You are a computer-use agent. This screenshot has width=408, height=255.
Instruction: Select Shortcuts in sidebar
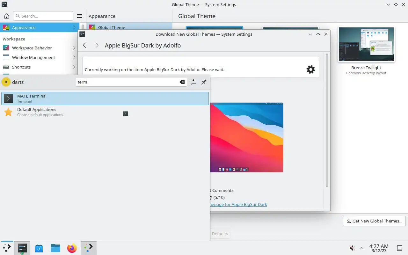pos(40,67)
